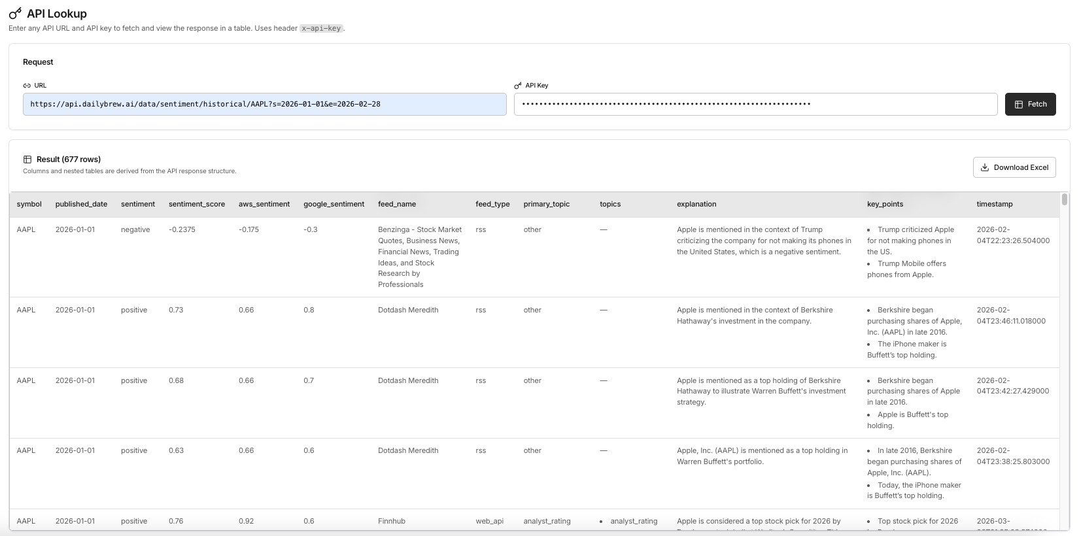
Task: Click the link icon next to URL label
Action: (27, 86)
